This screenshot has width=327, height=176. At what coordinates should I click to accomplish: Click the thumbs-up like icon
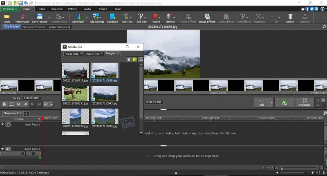[x=302, y=9]
